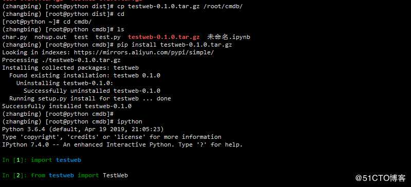Screen dimensions: 411x187
Task: Click the 'pip install testweb-0.1.0.tar.gz' command
Action: click(x=174, y=45)
